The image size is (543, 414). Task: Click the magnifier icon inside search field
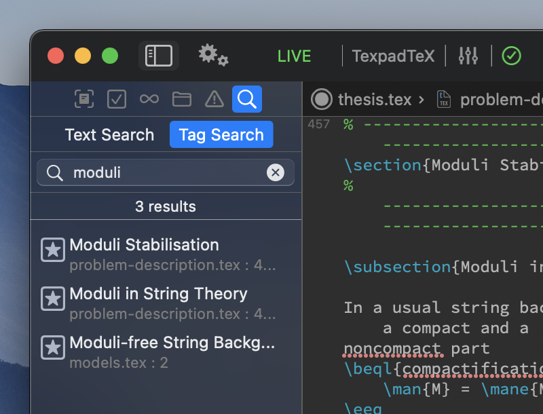[55, 172]
